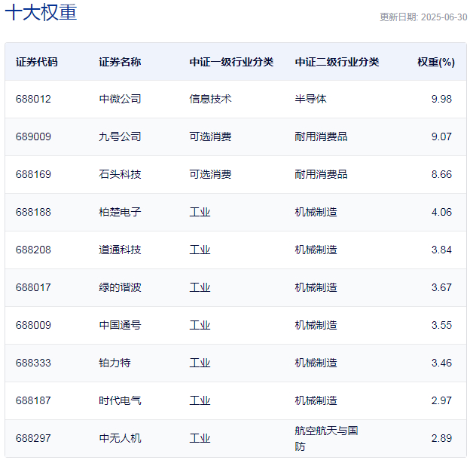
Task: Select the name 铂力特
Action: pyautogui.click(x=114, y=363)
